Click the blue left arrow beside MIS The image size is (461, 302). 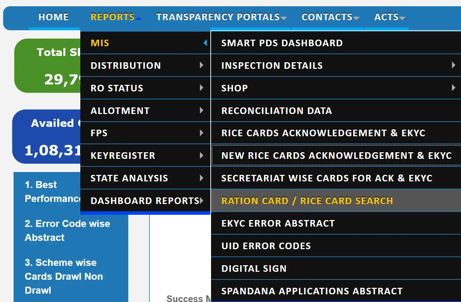(205, 43)
